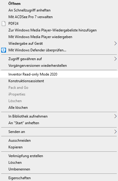The image size is (118, 181).
Task: Choose An Schnellzugriff anheften
Action: [59, 10]
